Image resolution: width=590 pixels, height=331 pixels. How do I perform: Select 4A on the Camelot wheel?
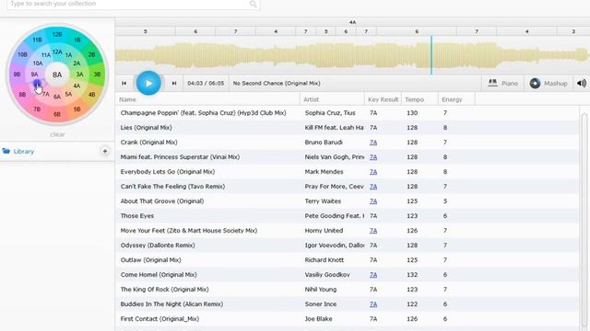(x=77, y=86)
